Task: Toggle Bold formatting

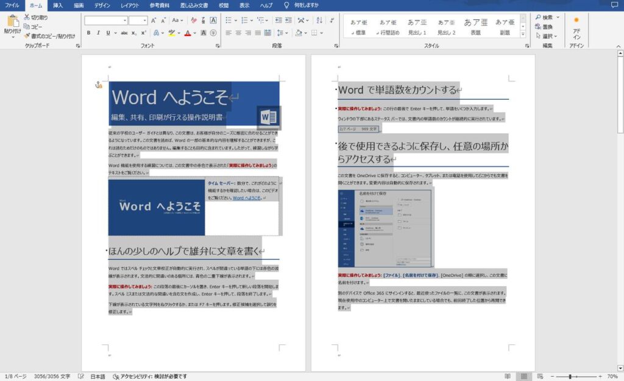Action: (x=88, y=33)
